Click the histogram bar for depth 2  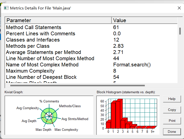(118, 114)
